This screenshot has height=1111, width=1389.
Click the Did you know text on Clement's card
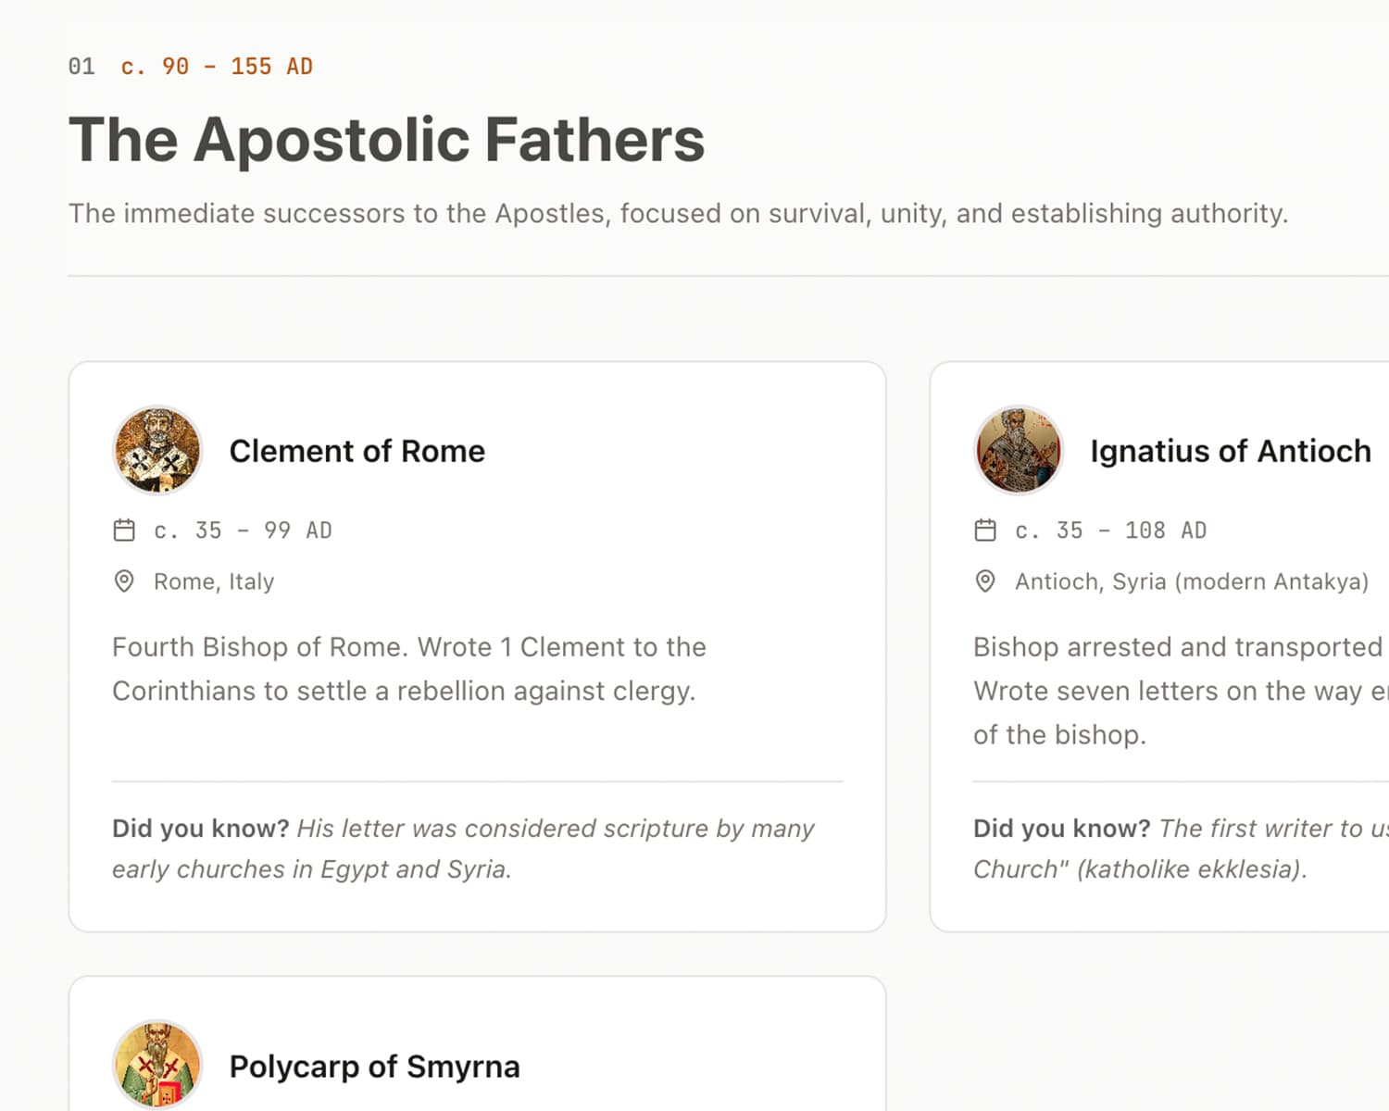tap(462, 848)
